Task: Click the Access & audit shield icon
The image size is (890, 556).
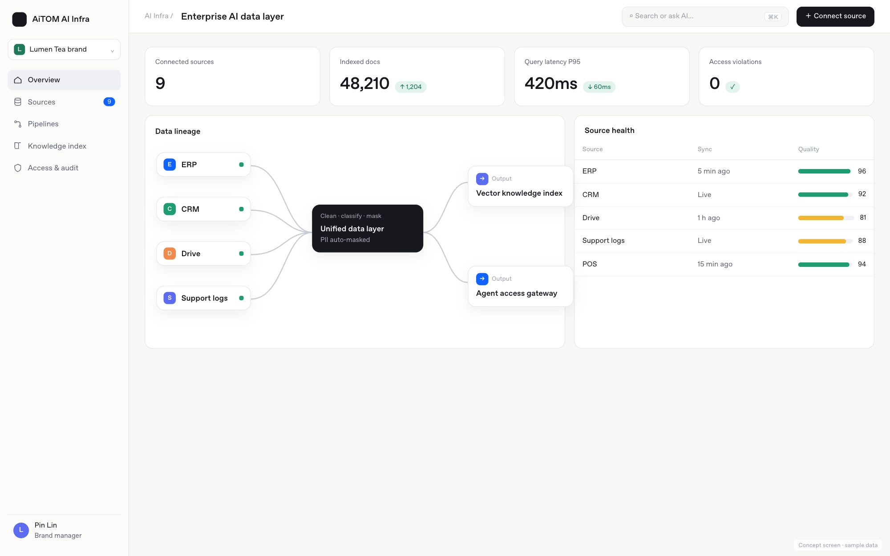Action: pyautogui.click(x=18, y=168)
